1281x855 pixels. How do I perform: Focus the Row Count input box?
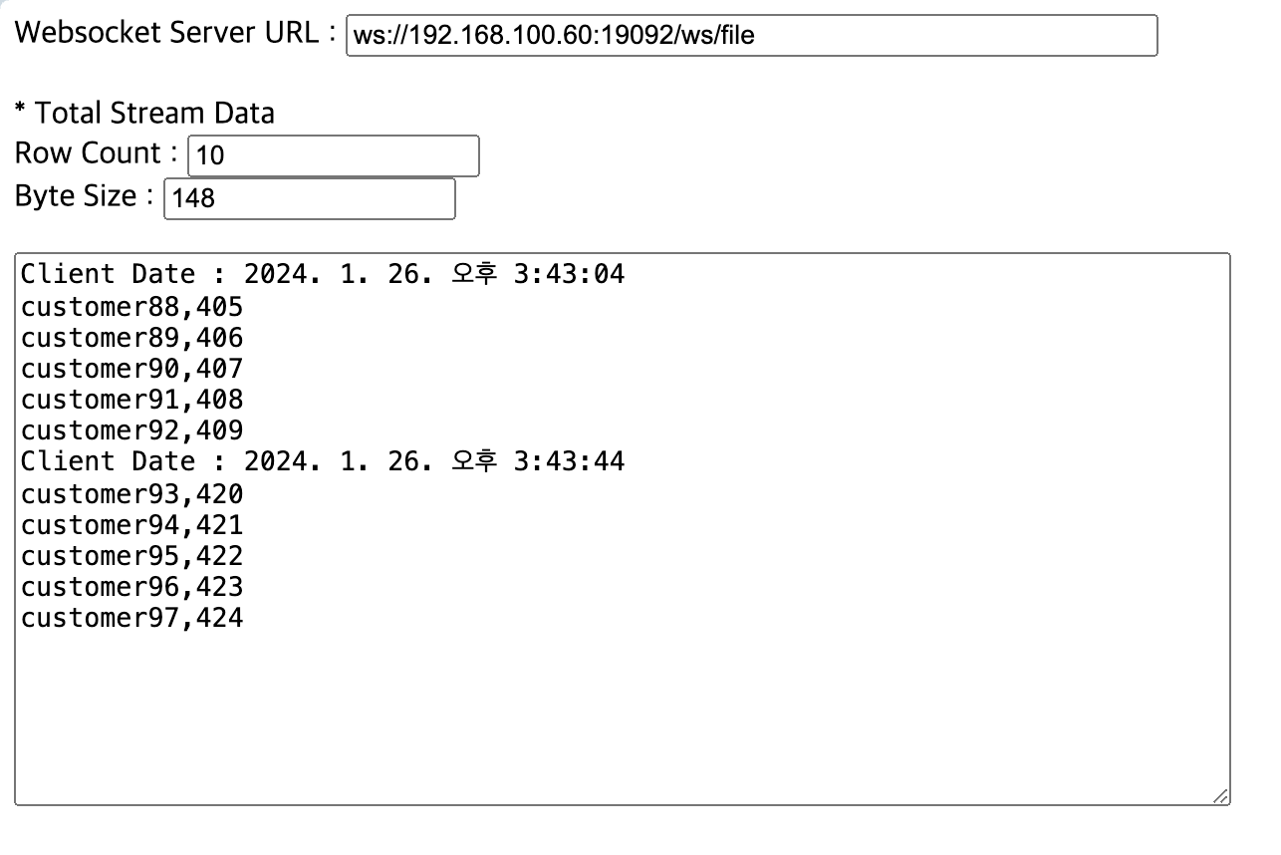[333, 156]
